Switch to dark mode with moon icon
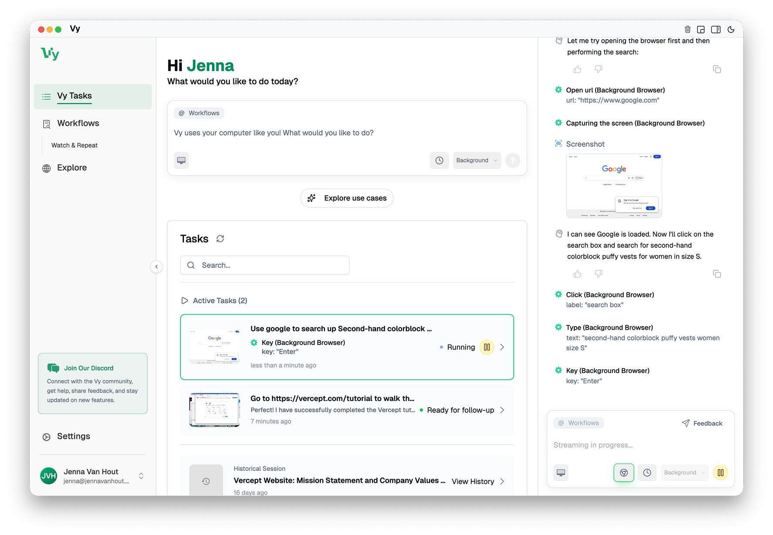 point(731,29)
